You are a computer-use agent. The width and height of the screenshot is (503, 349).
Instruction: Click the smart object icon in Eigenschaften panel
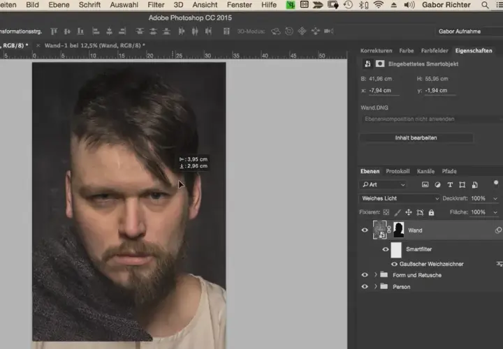click(x=367, y=64)
